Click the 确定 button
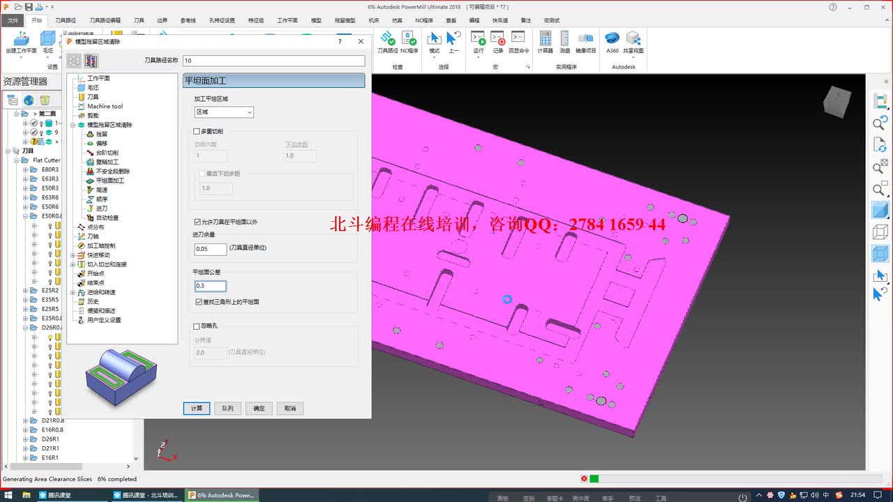This screenshot has width=893, height=502. 259,409
